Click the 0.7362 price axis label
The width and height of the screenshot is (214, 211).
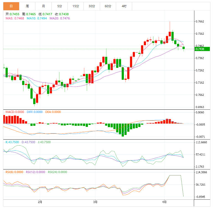click(x=200, y=58)
